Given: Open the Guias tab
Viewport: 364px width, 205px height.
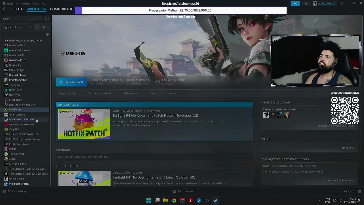Looking at the screenshot, I should point(153,93).
